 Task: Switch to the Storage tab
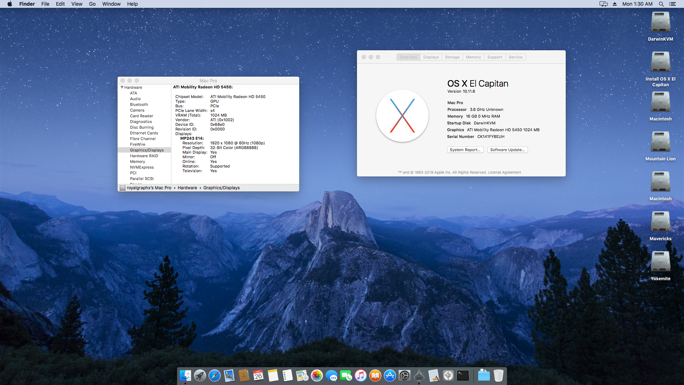[x=452, y=57]
